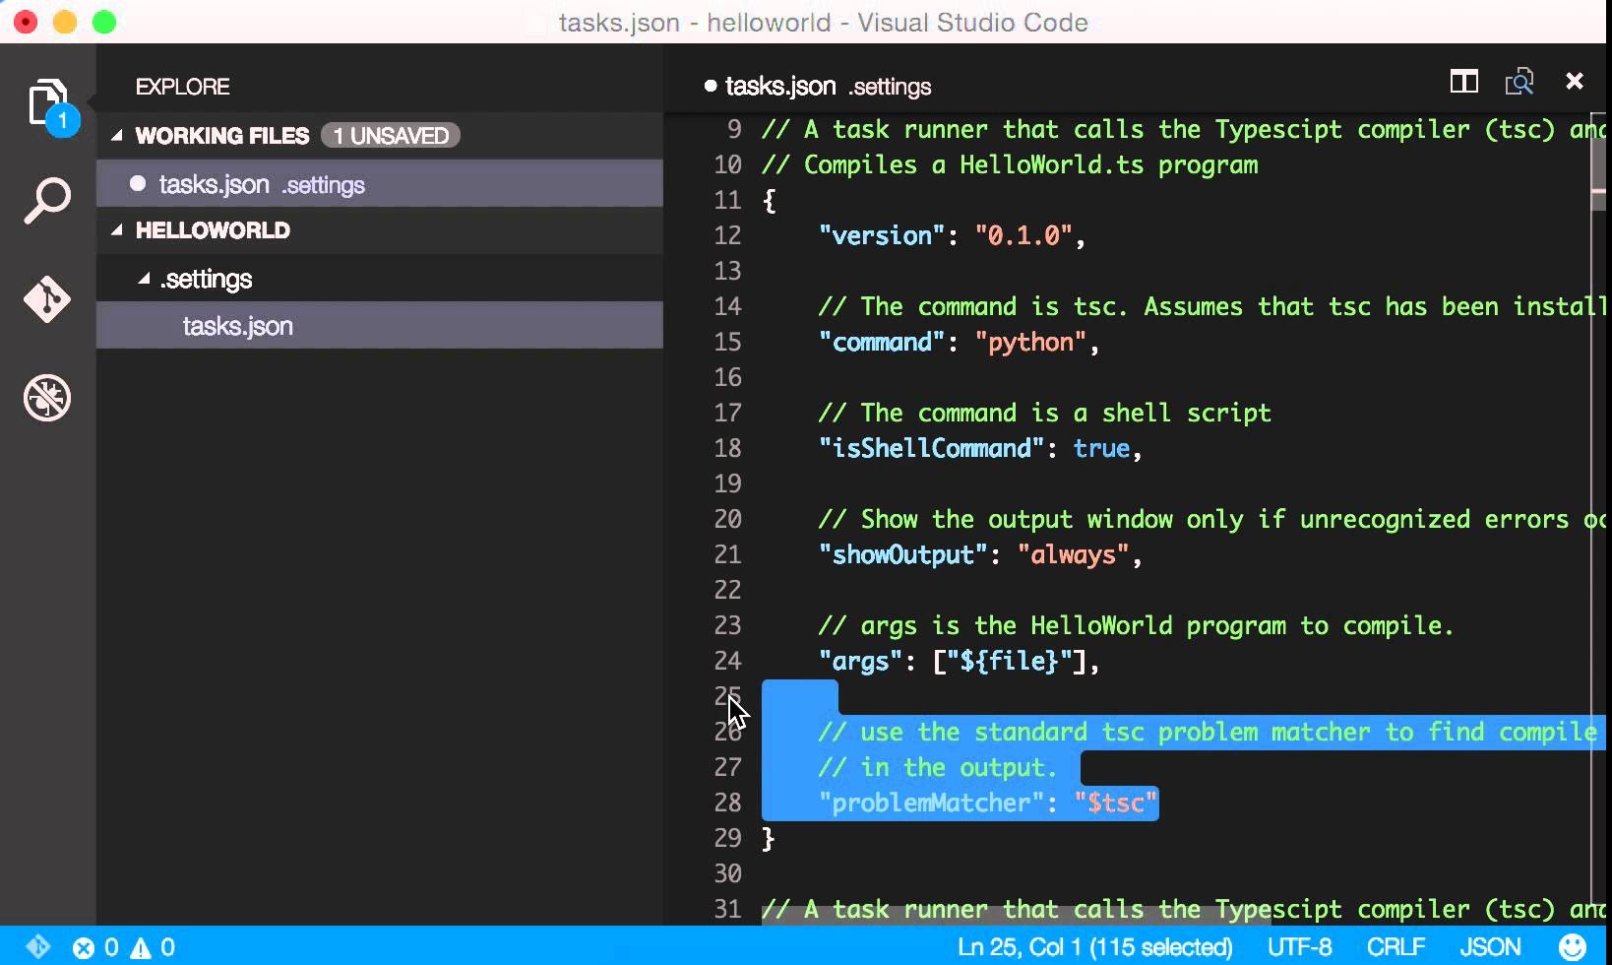Image resolution: width=1612 pixels, height=965 pixels.
Task: Click Ln 25, Col 1 cursor position
Action: pyautogui.click(x=1094, y=947)
